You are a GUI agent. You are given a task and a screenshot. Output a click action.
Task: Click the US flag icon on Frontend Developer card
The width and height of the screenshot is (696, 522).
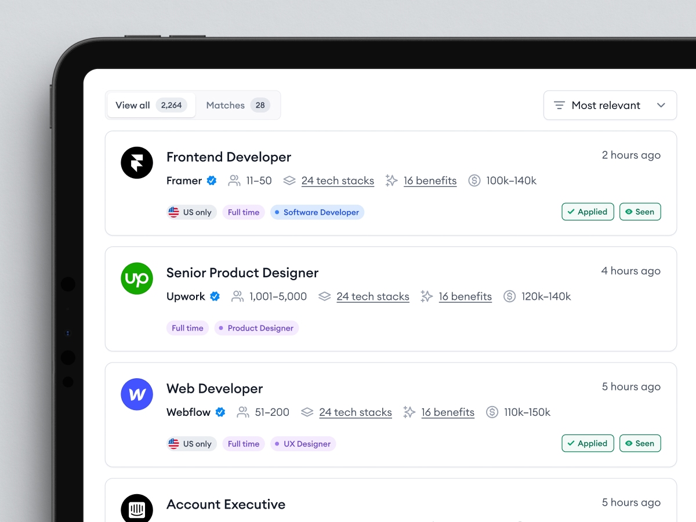(x=174, y=212)
